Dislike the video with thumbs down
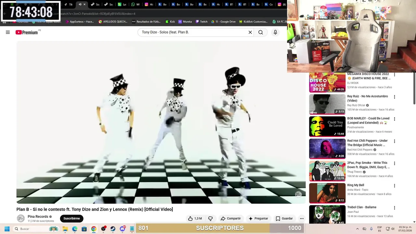This screenshot has height=234, width=416. (210, 218)
